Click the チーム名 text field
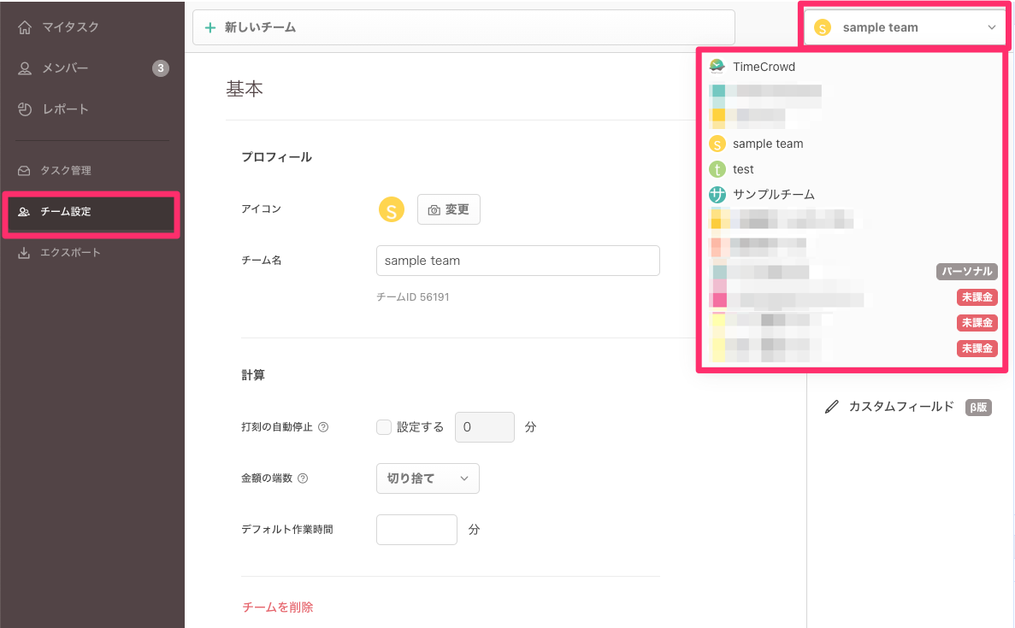Screen dimensions: 1015x628 coord(517,261)
